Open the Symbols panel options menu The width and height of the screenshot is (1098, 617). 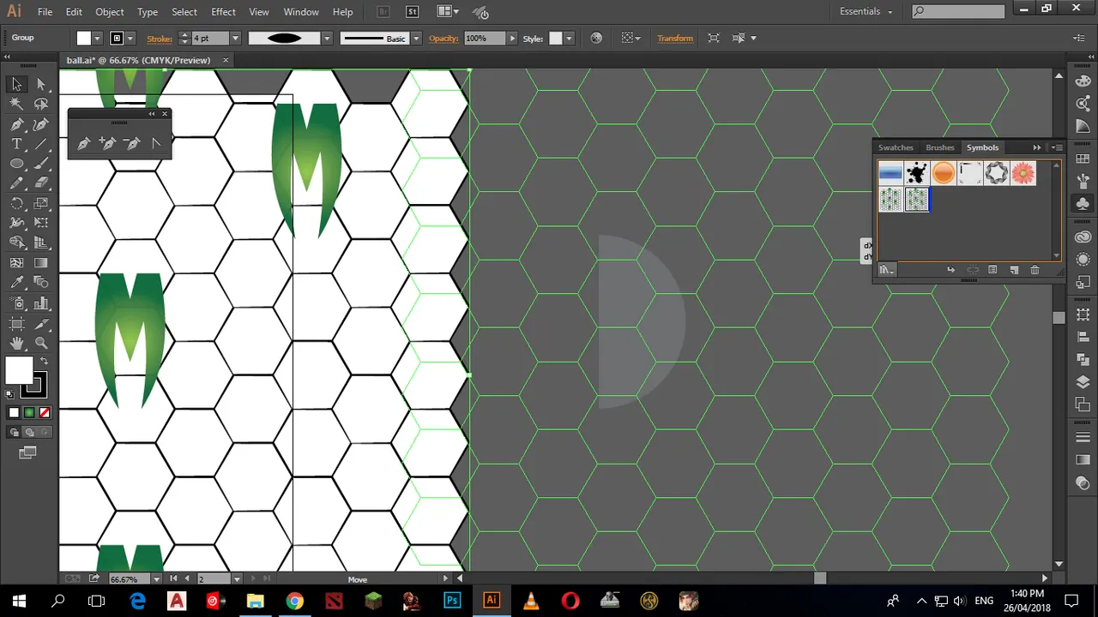[1057, 147]
